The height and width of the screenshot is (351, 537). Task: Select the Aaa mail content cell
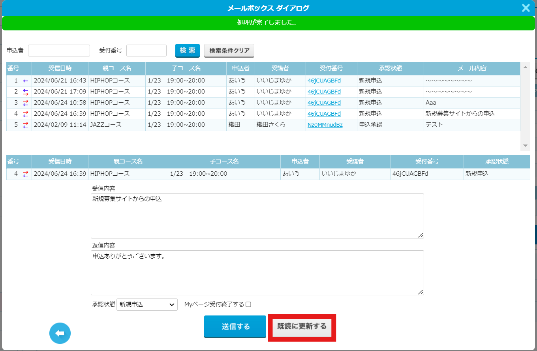point(472,103)
